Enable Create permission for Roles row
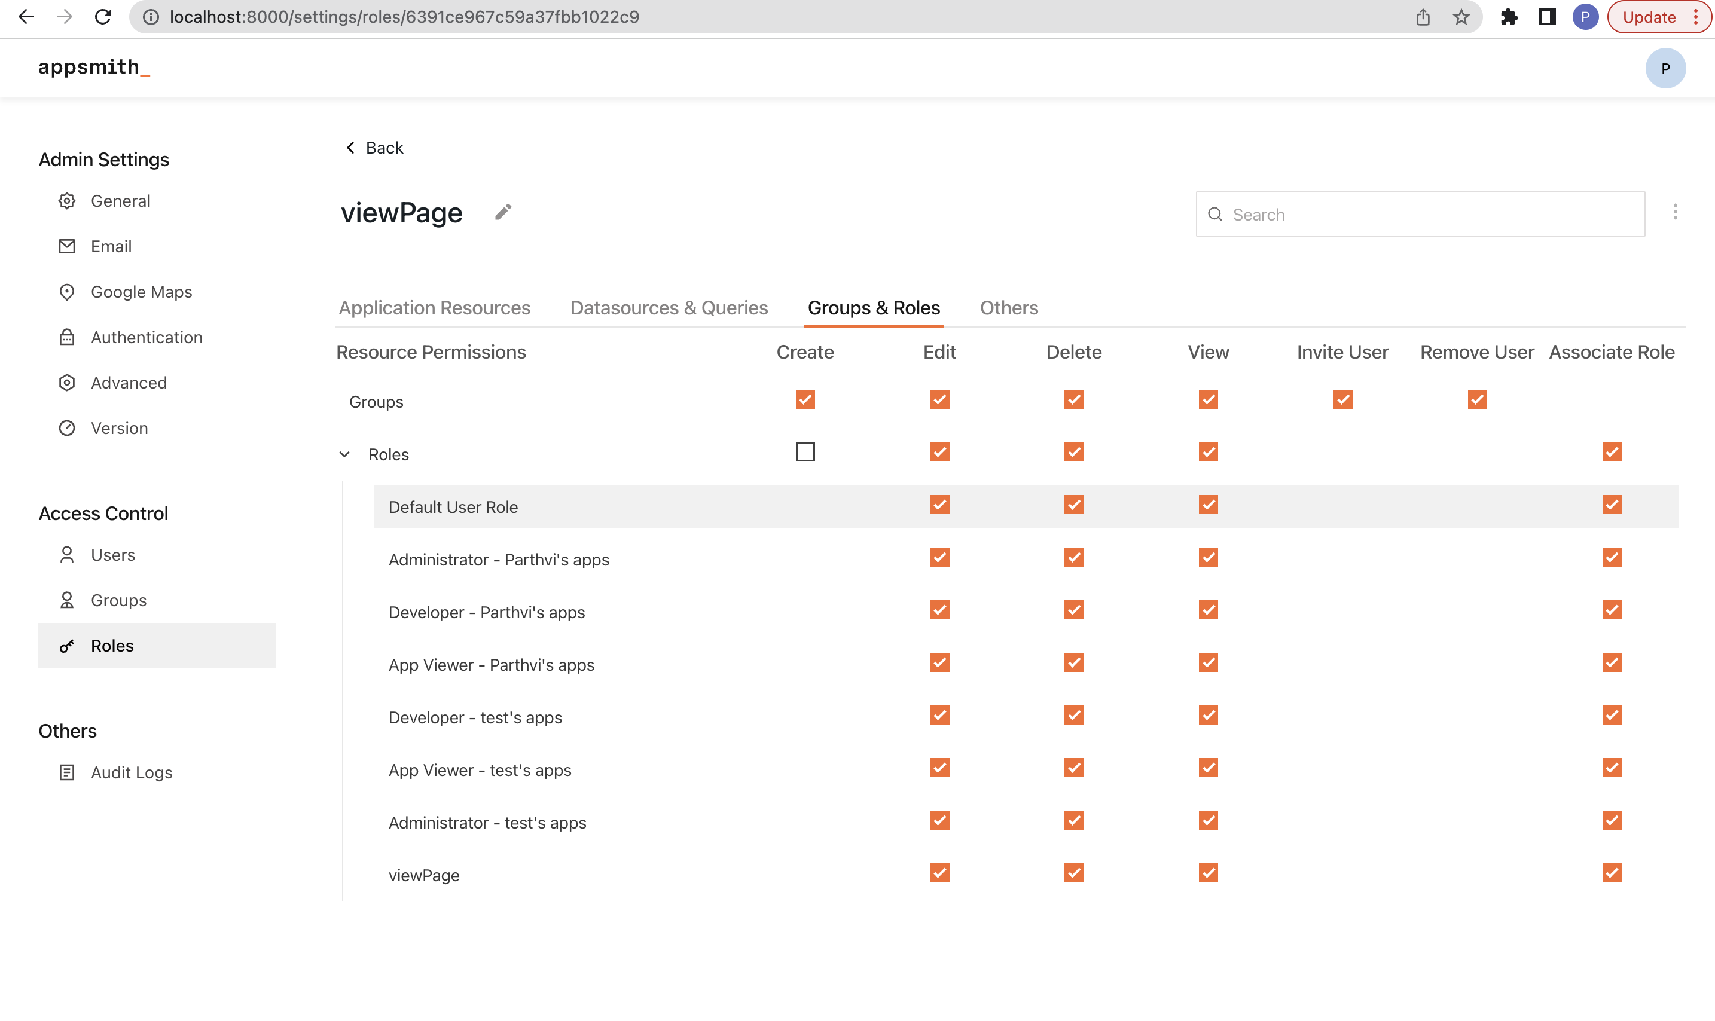 (x=804, y=452)
